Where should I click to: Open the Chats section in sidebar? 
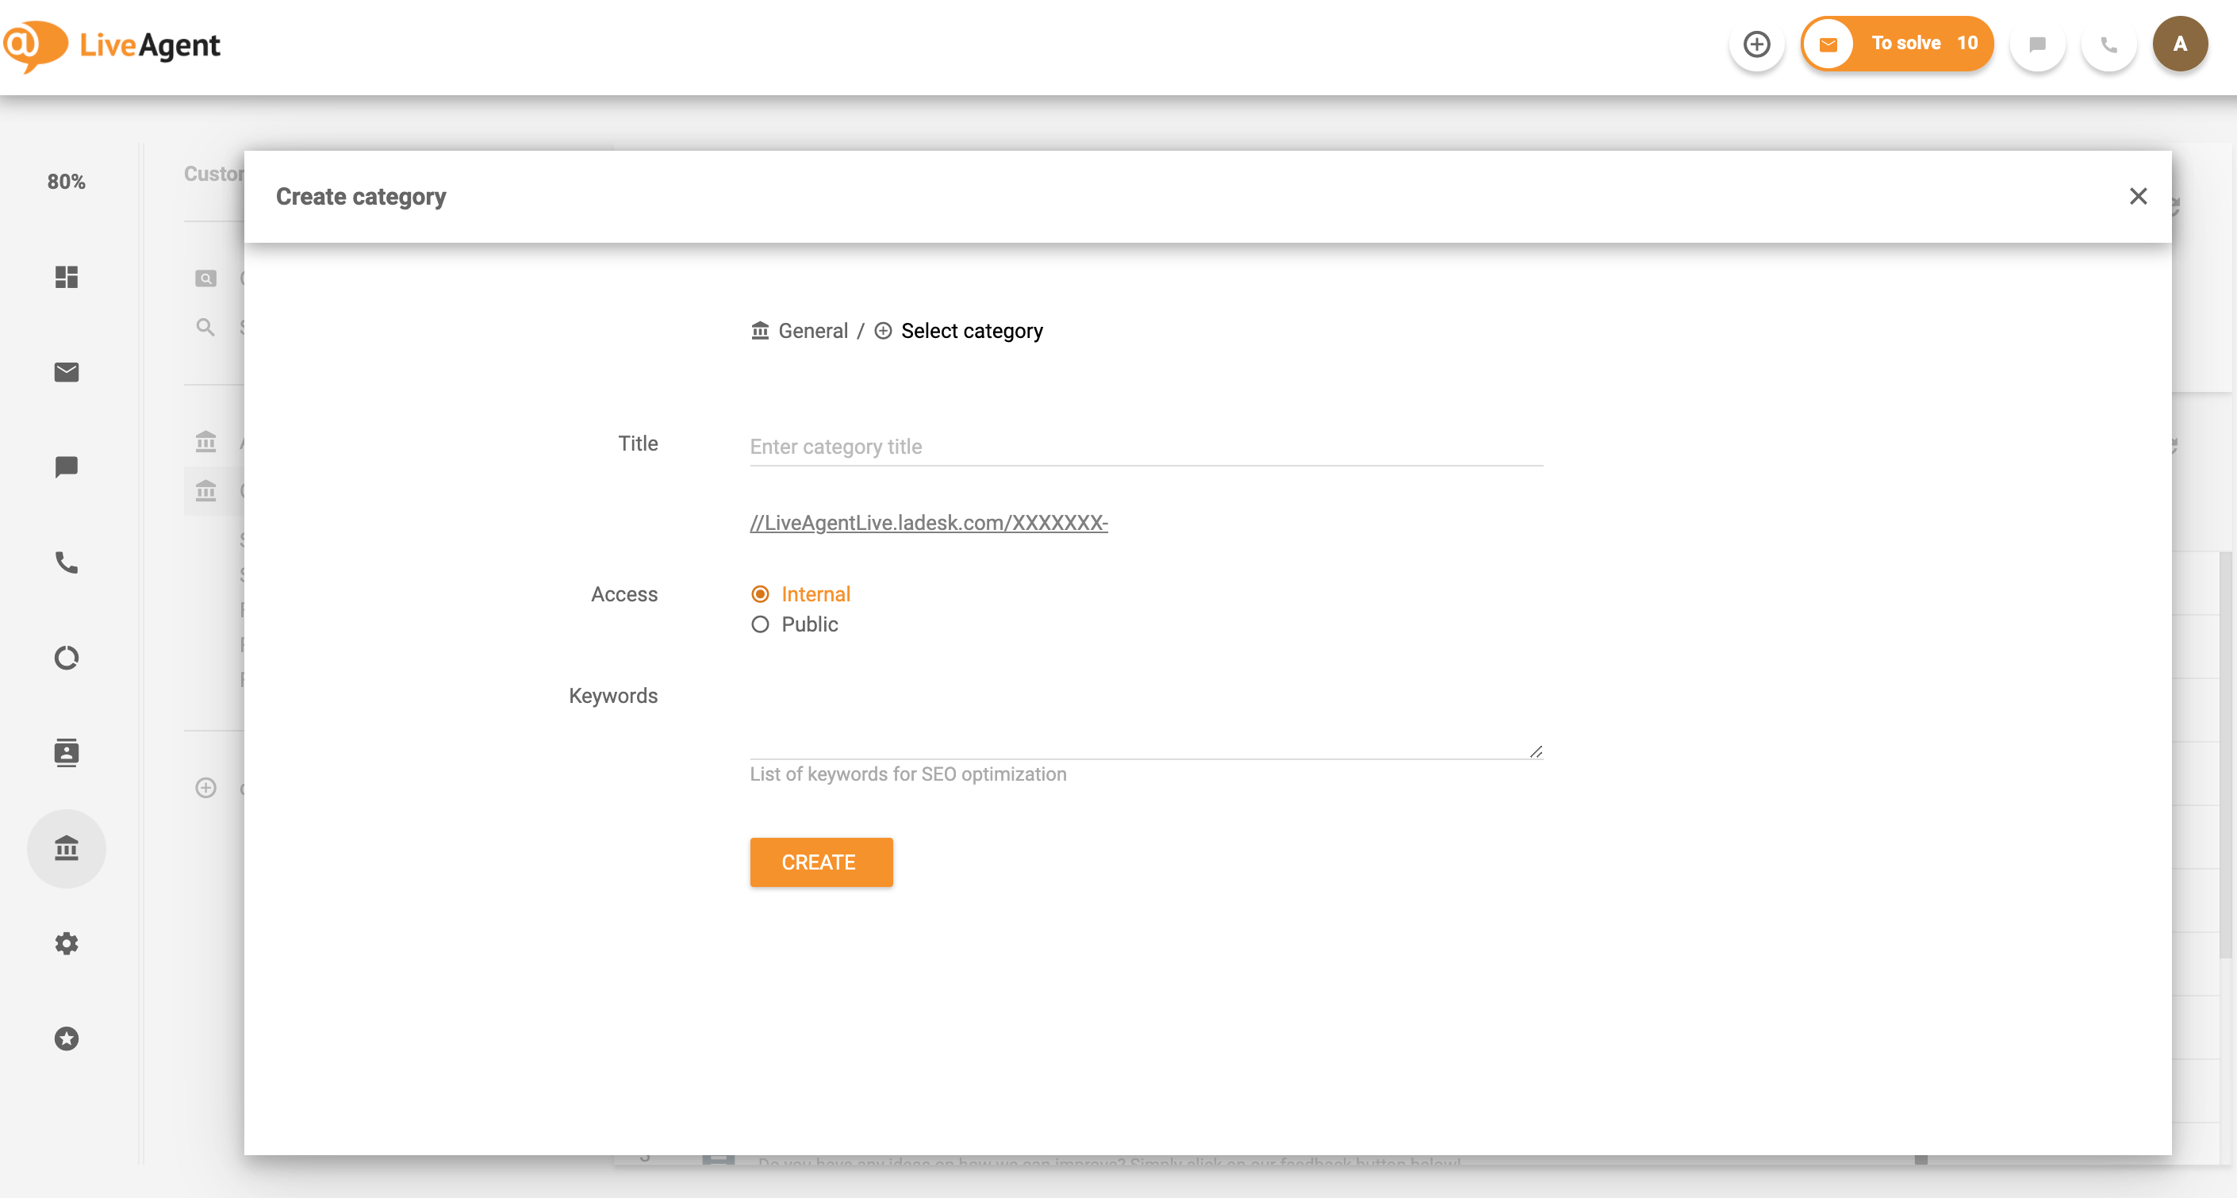pyautogui.click(x=66, y=467)
